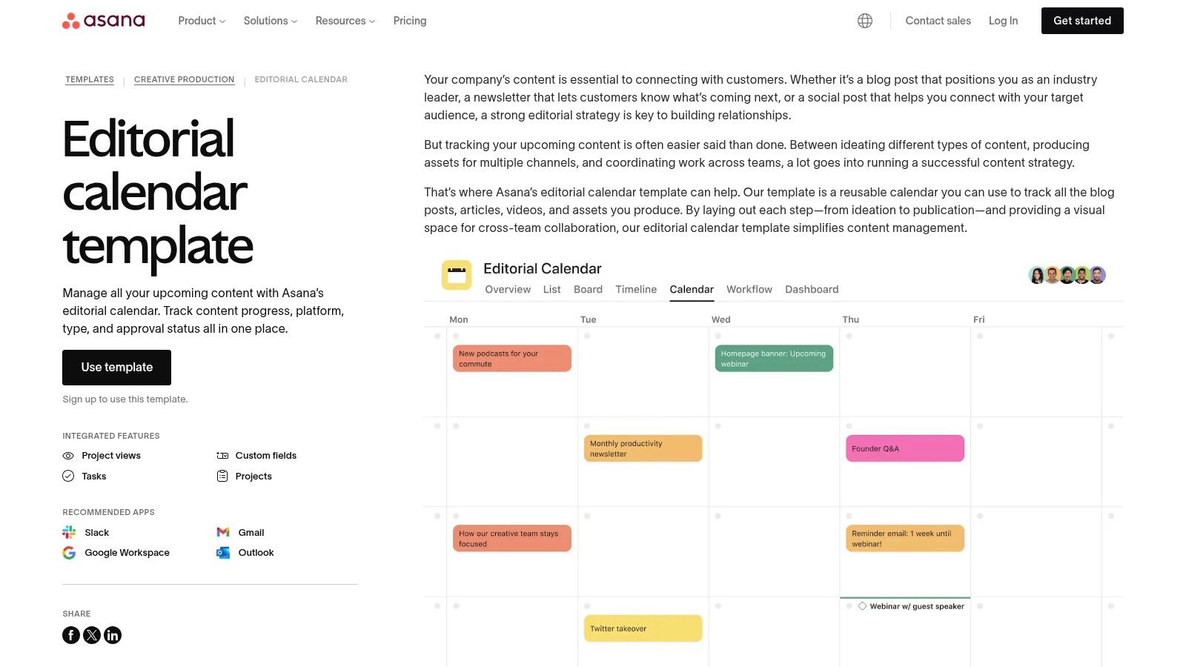1186x667 pixels.
Task: Expand the Product menu
Action: coord(202,21)
